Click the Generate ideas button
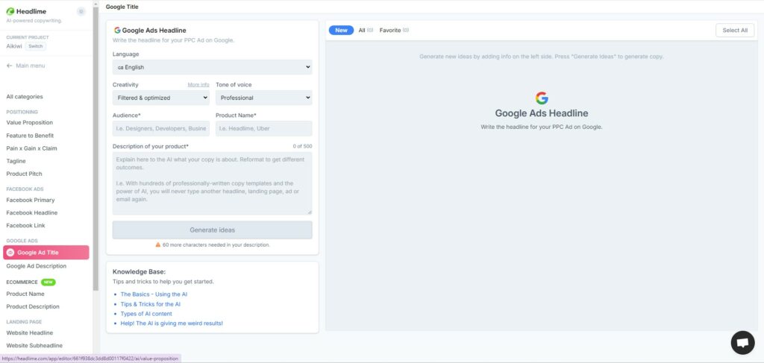The width and height of the screenshot is (764, 363). pyautogui.click(x=213, y=230)
